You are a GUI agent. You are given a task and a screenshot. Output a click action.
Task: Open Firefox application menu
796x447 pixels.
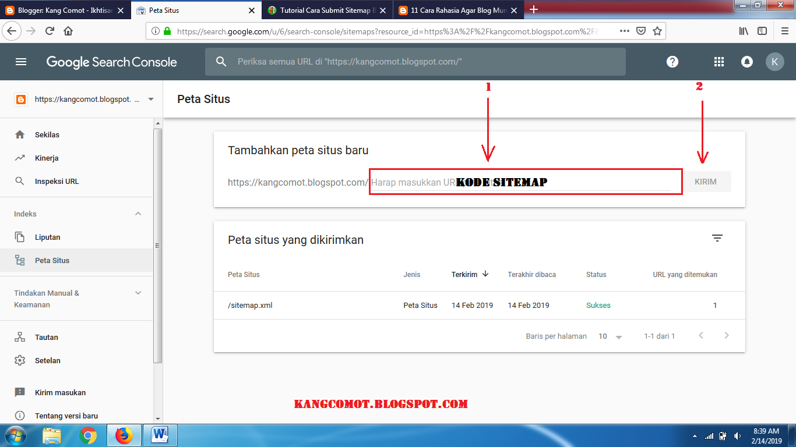(x=784, y=31)
